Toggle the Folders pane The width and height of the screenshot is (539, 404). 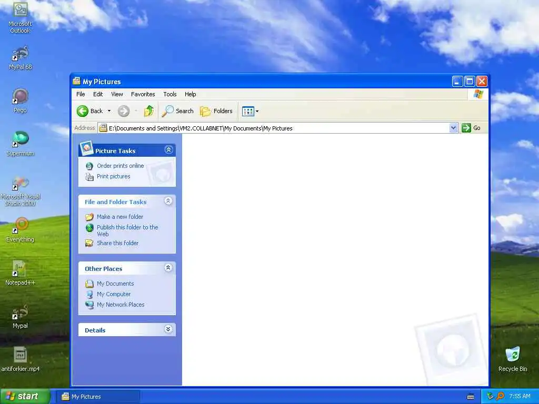216,111
